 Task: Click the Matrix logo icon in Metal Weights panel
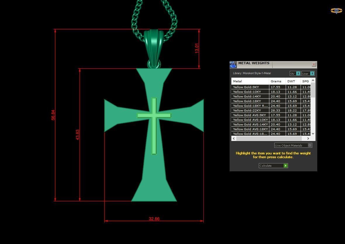(233, 65)
